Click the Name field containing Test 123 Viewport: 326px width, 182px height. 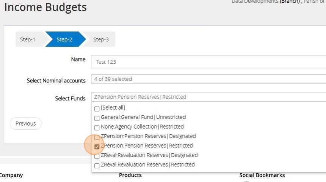pyautogui.click(x=208, y=62)
